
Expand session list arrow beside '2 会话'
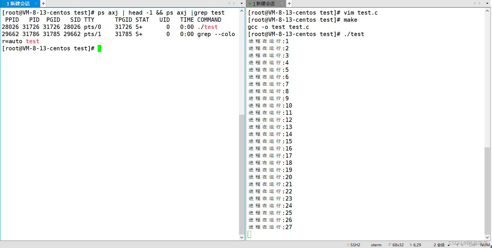[x=449, y=245]
